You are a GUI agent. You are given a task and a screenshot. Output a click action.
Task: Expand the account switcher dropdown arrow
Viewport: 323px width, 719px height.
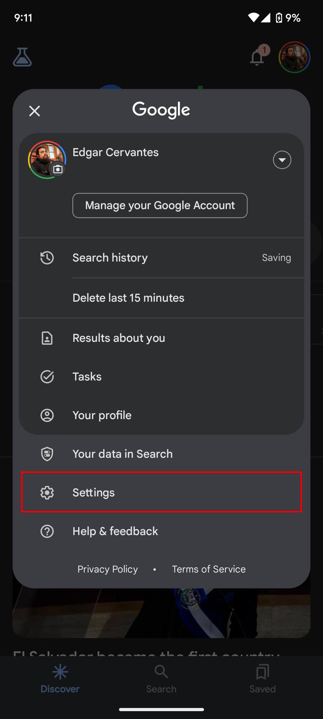pos(282,160)
